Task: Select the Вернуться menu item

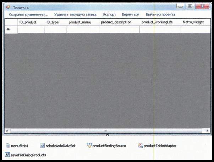Action: click(131, 15)
